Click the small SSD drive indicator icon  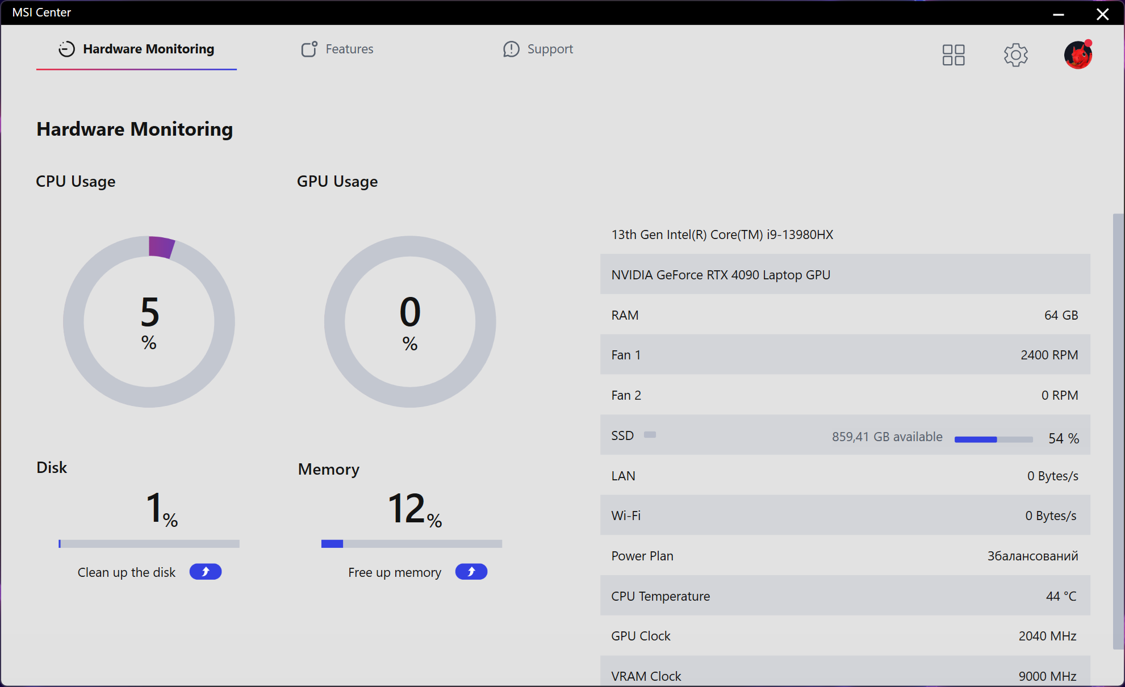650,435
